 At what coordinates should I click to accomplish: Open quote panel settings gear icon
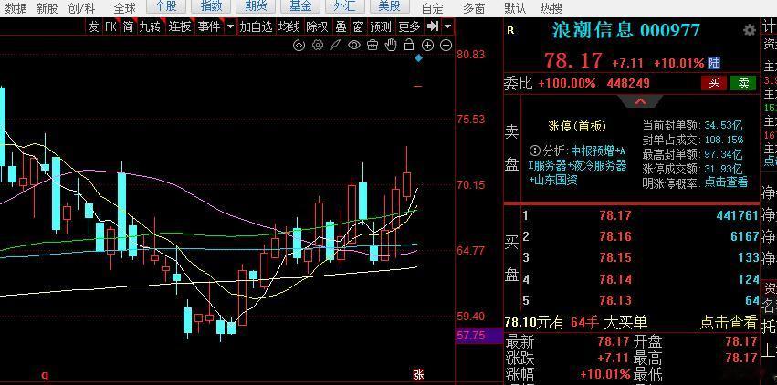[x=750, y=30]
